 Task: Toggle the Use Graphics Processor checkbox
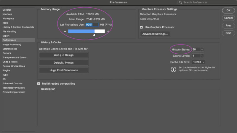(x=141, y=27)
